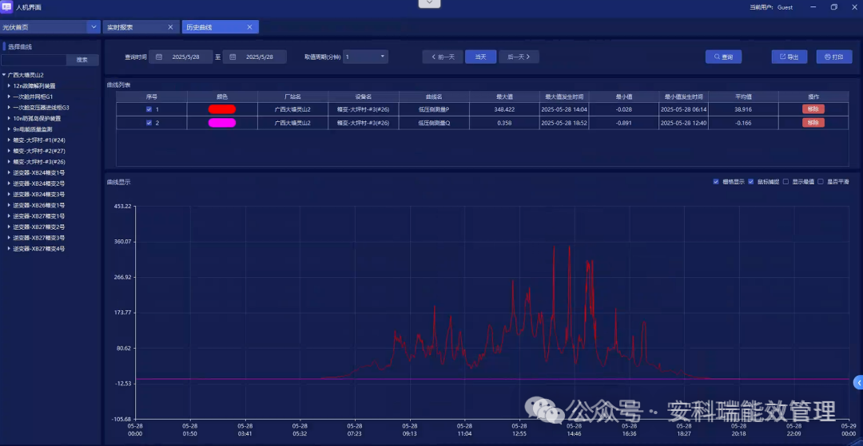Click the 打印 button
Screen dimensions: 863x446
(x=833, y=57)
